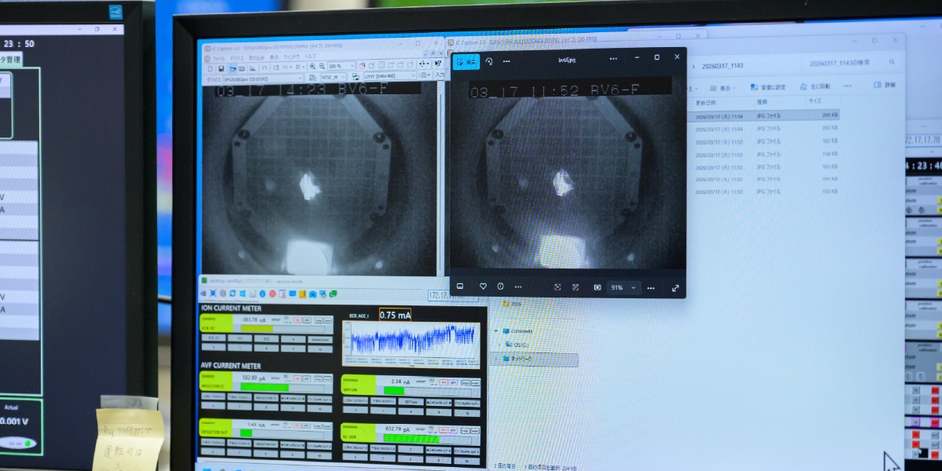The height and width of the screenshot is (471, 942).
Task: Click the 背景に設定 button in Explorer
Action: tap(770, 87)
